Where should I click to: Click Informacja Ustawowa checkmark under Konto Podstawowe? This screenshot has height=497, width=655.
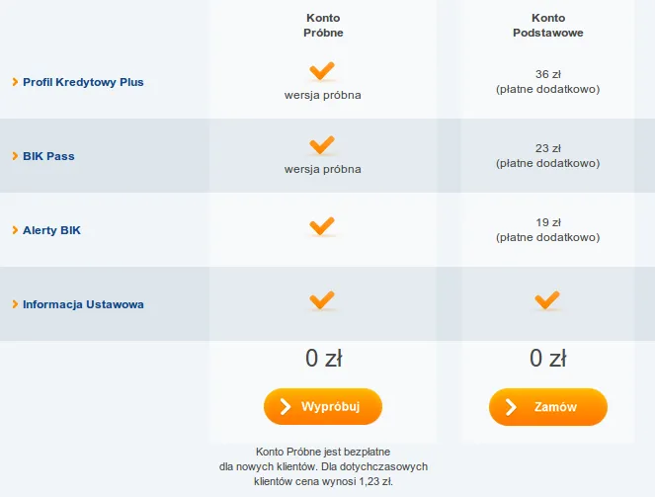click(x=547, y=299)
